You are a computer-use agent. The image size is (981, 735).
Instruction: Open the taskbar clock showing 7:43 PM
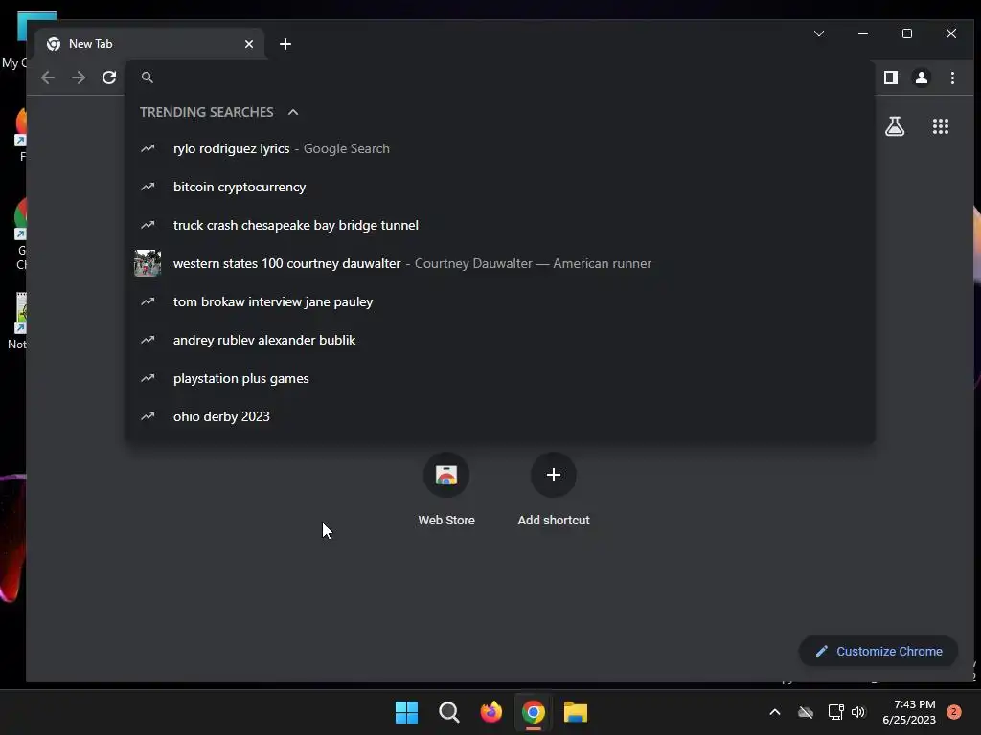point(909,712)
